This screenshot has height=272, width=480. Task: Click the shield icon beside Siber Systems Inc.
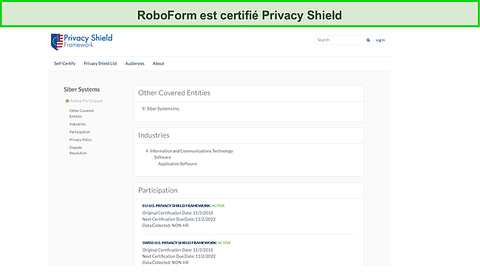144,108
